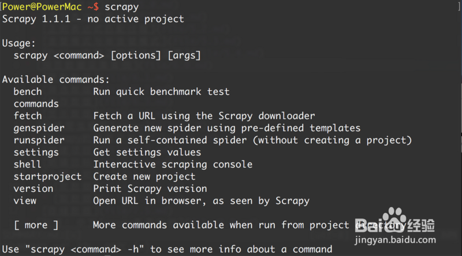Select the "genspider" command text

click(x=39, y=128)
